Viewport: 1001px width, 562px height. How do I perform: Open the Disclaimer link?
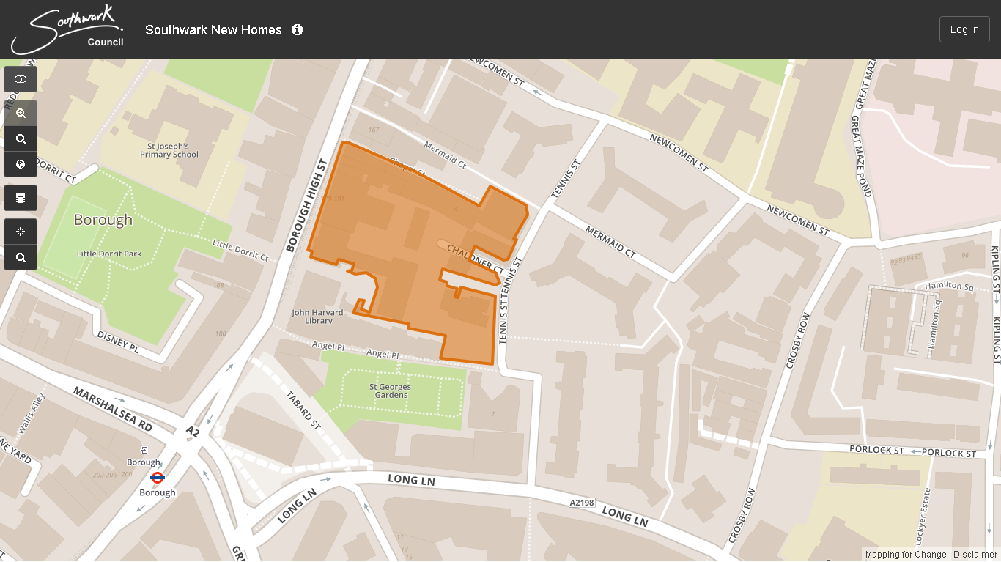(975, 555)
